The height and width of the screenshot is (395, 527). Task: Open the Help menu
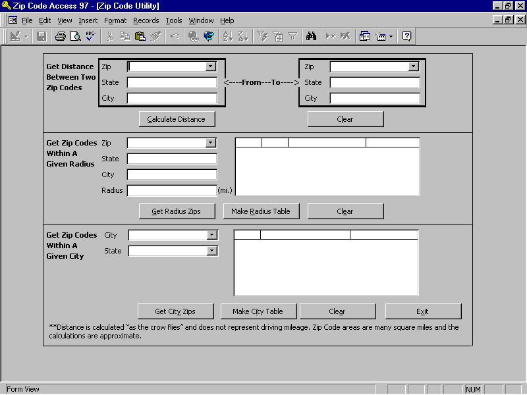(x=227, y=20)
